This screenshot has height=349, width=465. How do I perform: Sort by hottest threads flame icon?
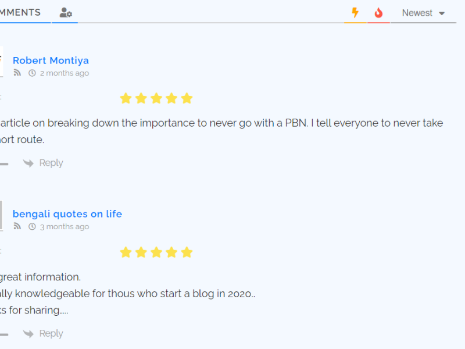(378, 13)
